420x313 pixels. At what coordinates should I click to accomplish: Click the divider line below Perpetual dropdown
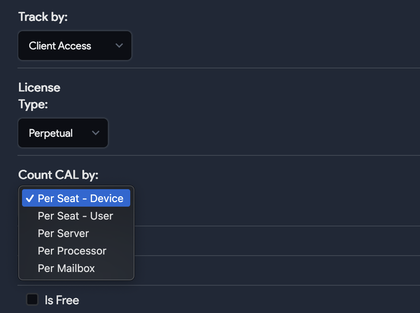point(219,155)
